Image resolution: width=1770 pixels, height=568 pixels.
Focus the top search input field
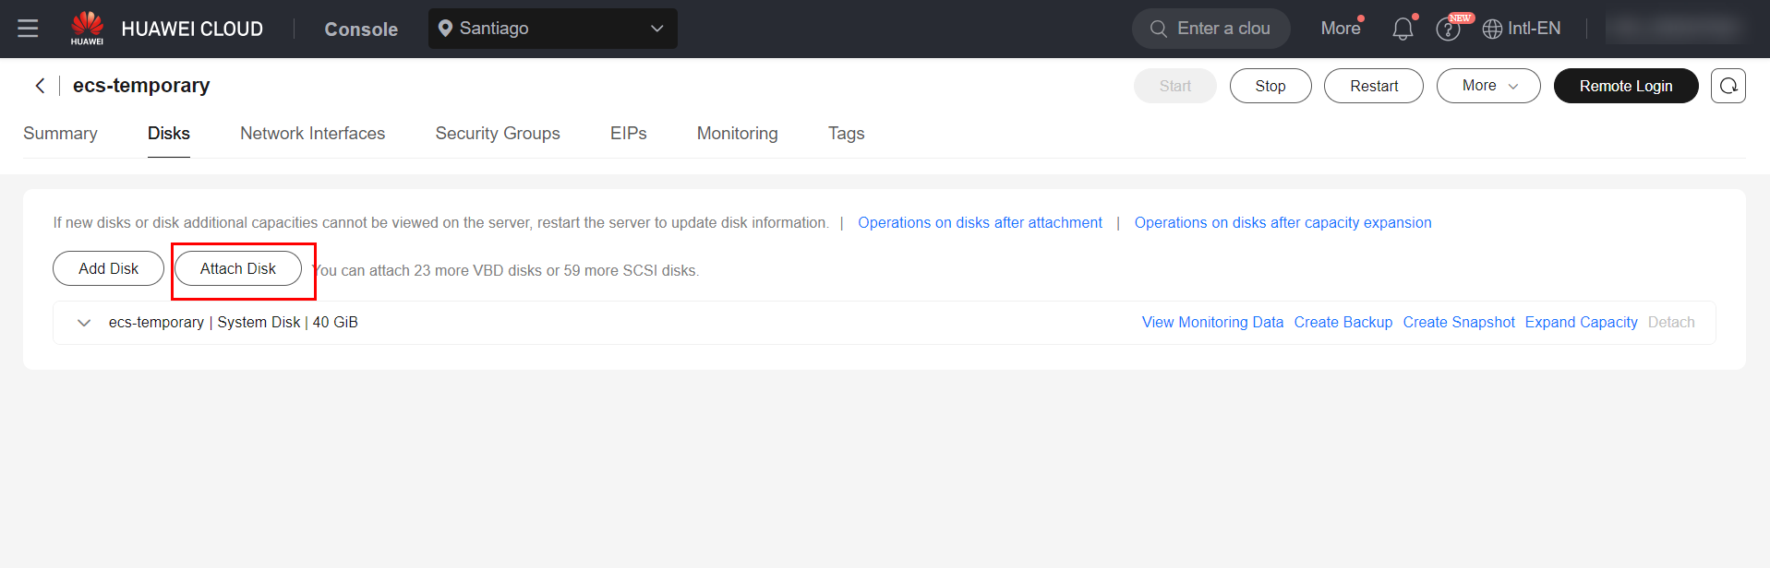click(x=1223, y=29)
